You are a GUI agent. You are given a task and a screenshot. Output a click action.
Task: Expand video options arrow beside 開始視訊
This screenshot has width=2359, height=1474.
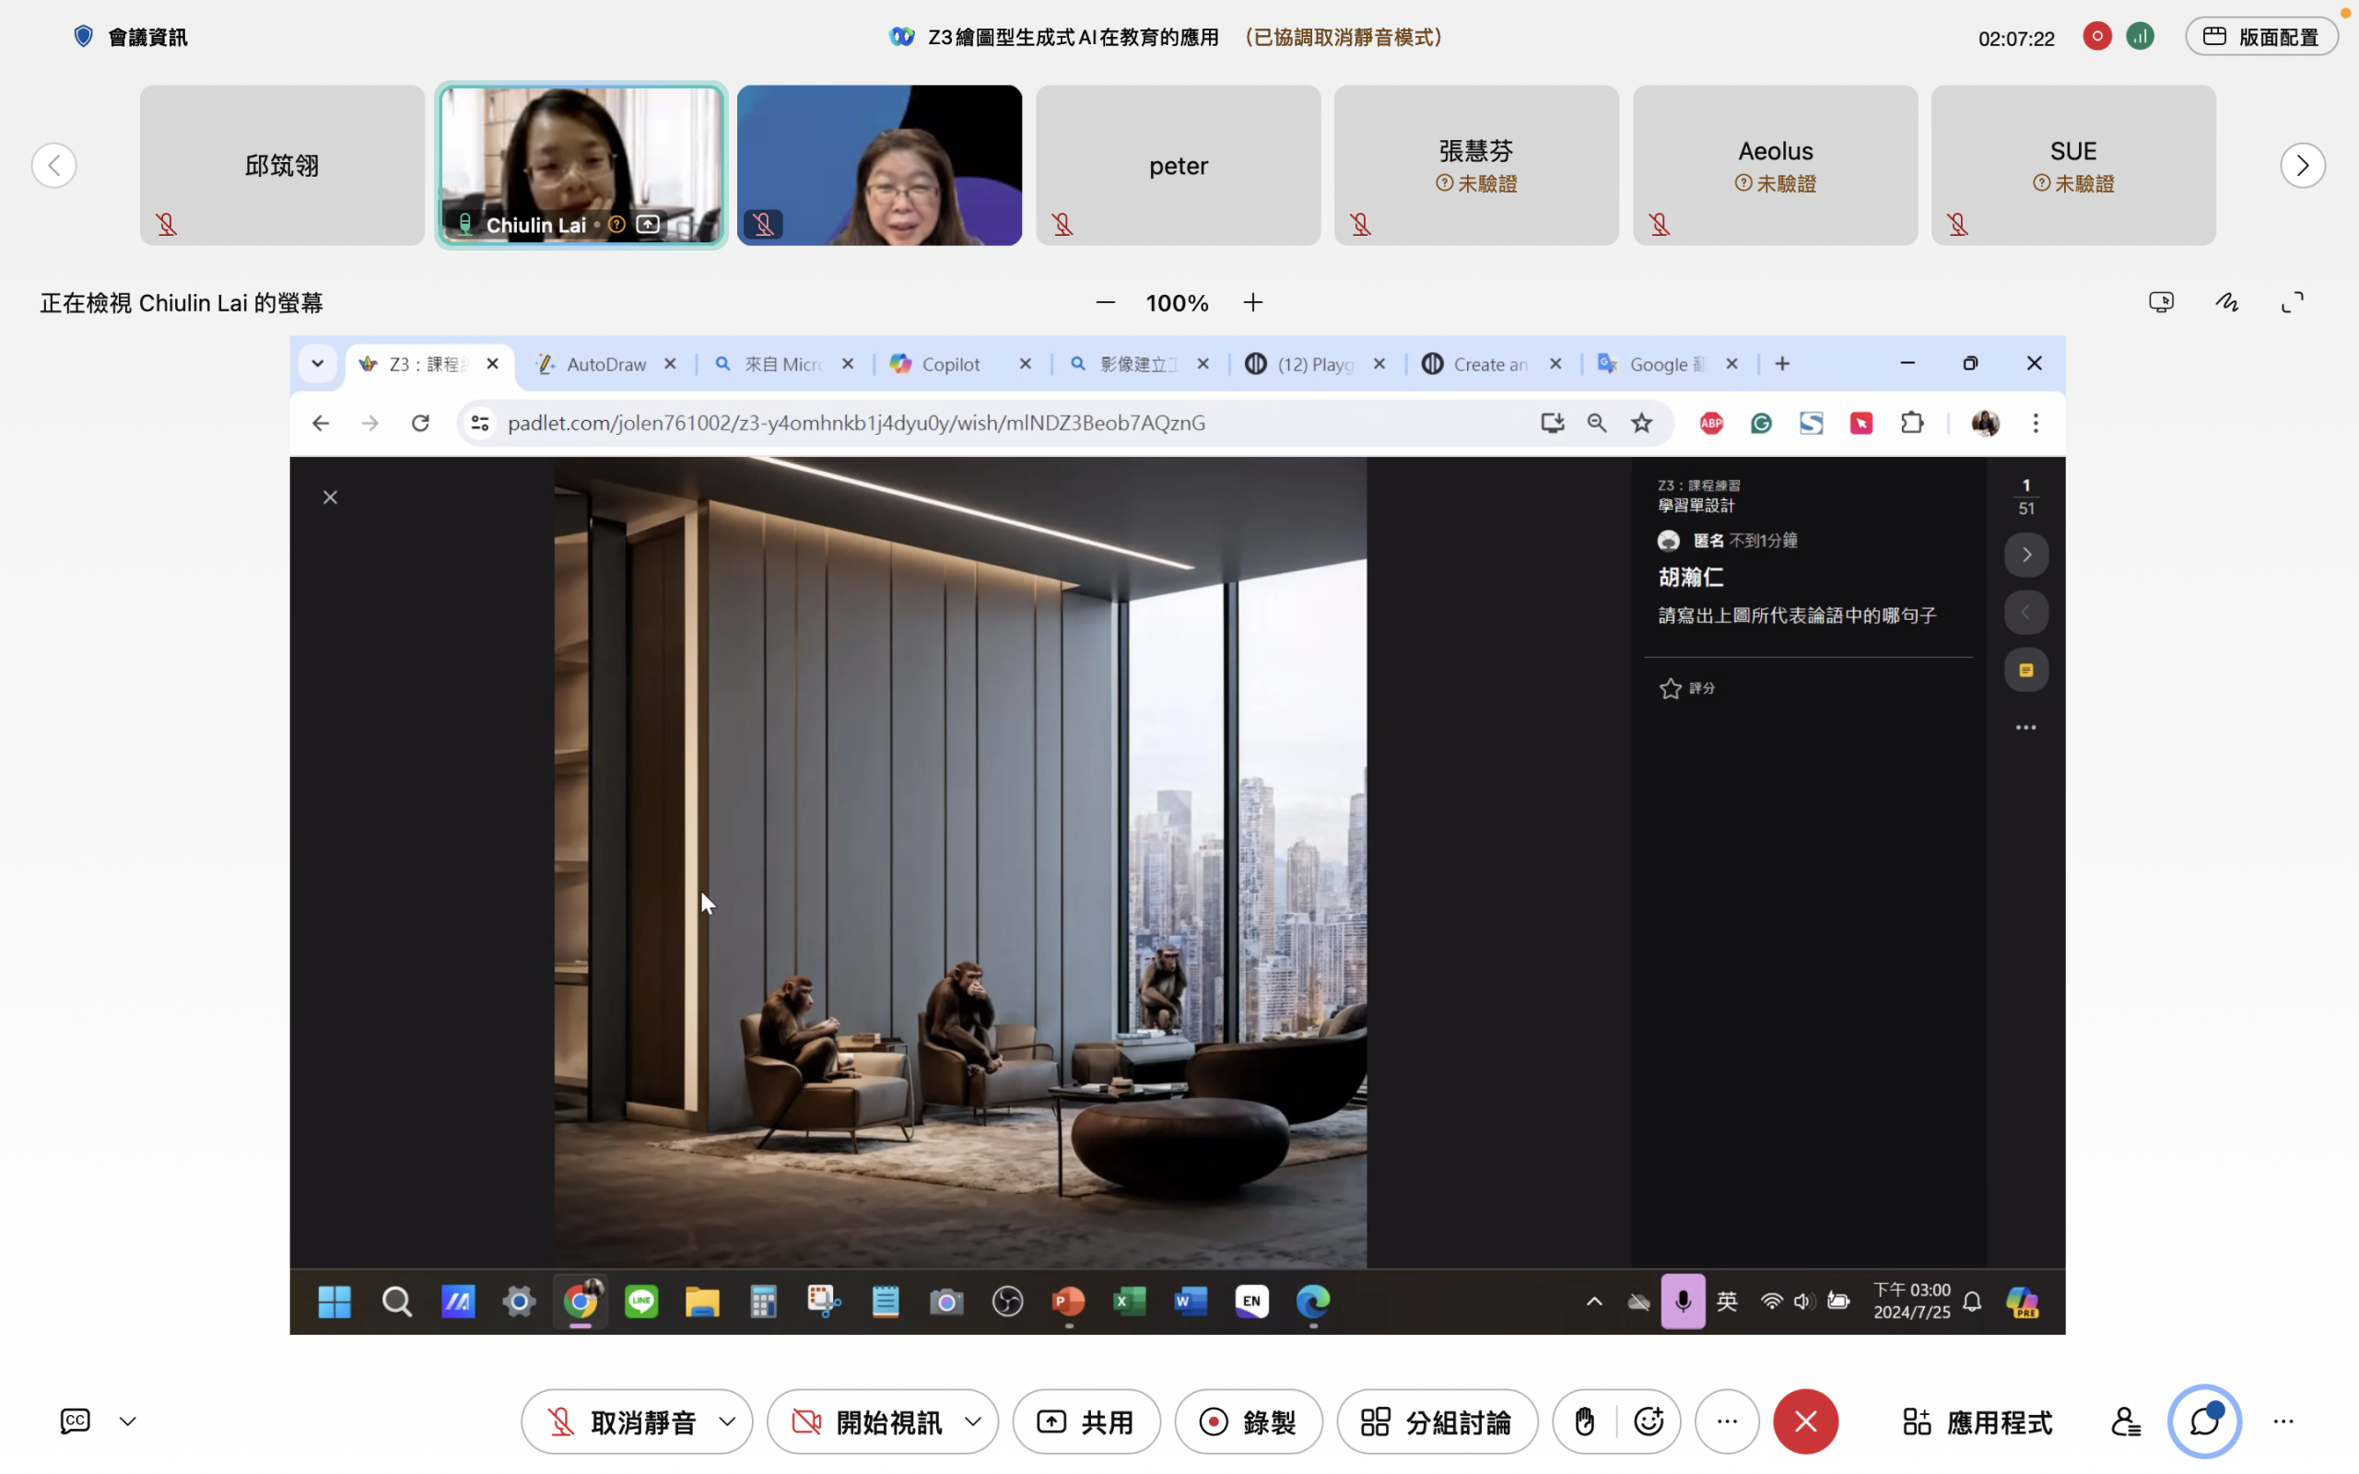coord(973,1421)
